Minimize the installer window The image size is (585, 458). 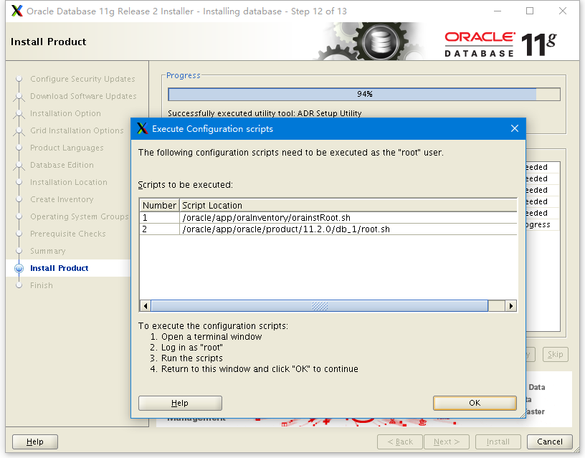(x=498, y=11)
